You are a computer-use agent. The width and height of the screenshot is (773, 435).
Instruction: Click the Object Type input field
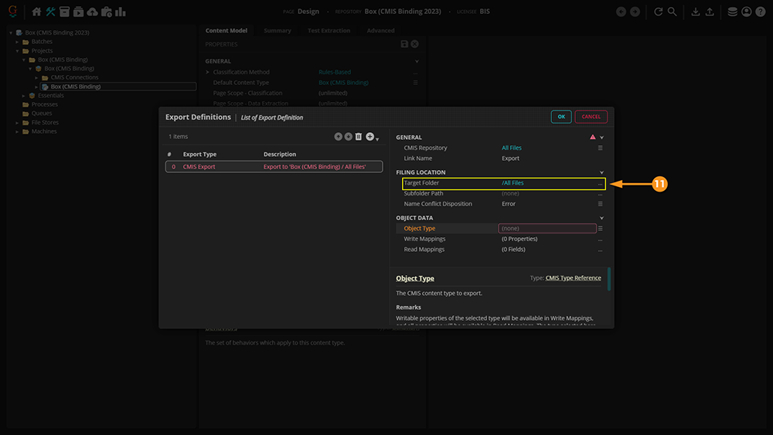547,229
